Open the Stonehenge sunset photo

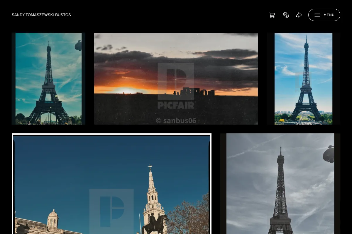(x=176, y=79)
